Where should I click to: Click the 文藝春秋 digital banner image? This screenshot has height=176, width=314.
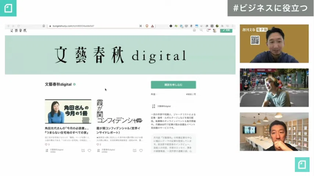(x=120, y=55)
